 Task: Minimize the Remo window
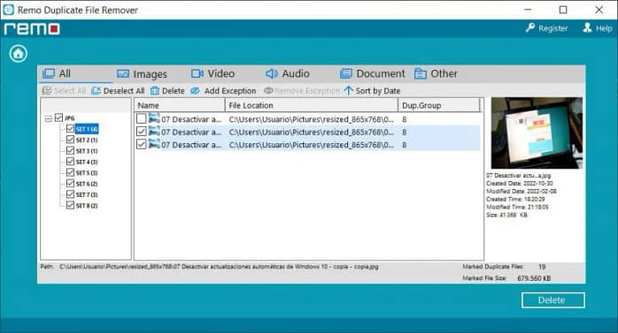click(x=528, y=10)
